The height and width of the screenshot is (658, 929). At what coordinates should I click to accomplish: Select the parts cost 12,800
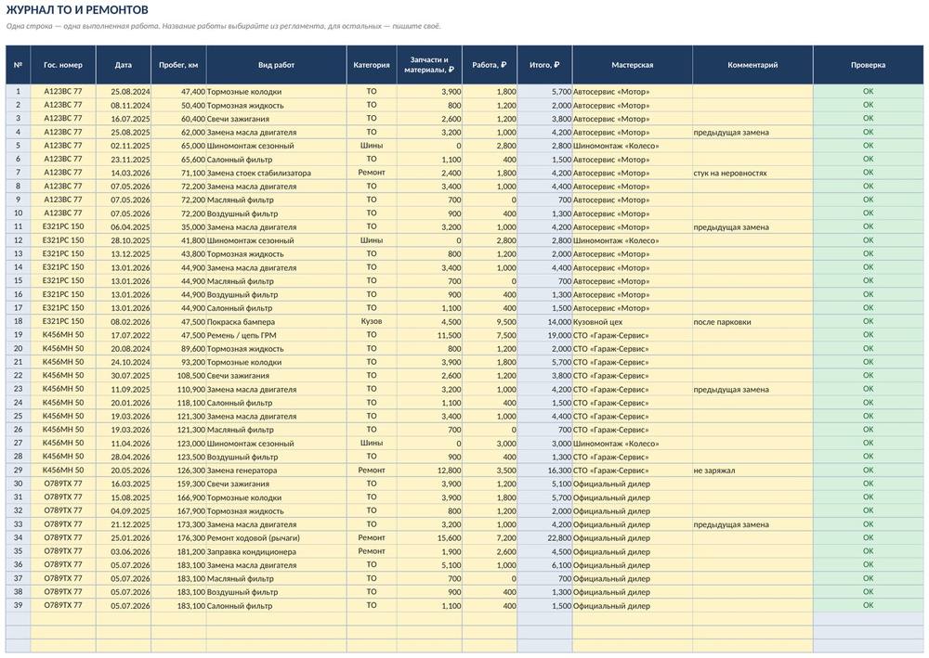pos(429,471)
